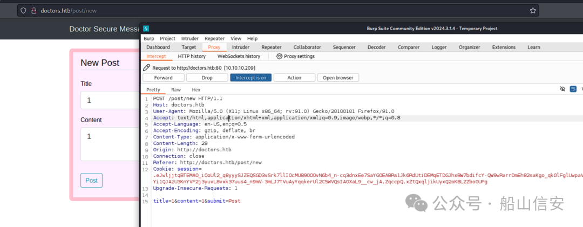Open the Collaborator tab
Viewport: 583px width, 227px height.
click(x=307, y=47)
